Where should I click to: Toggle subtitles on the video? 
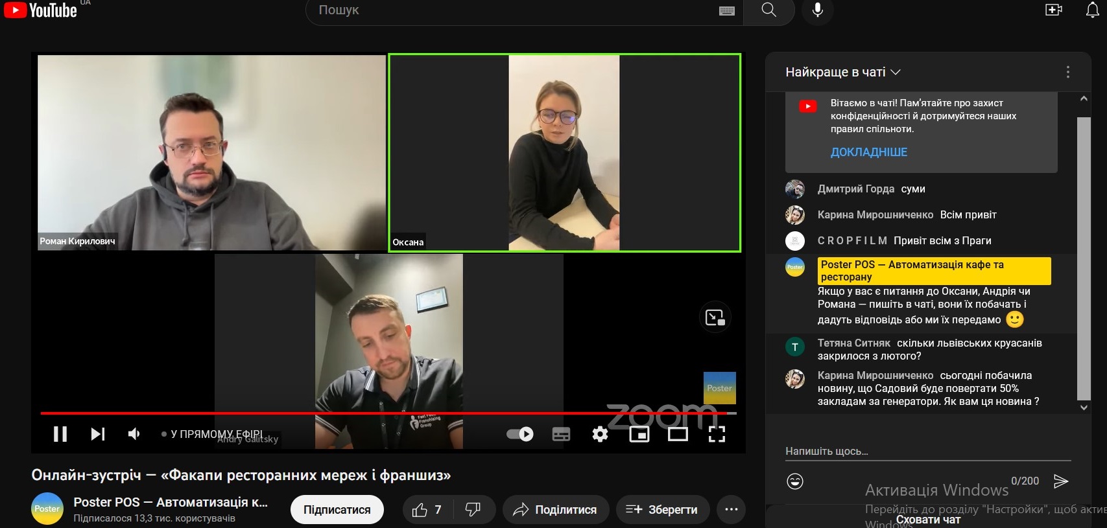(x=561, y=434)
